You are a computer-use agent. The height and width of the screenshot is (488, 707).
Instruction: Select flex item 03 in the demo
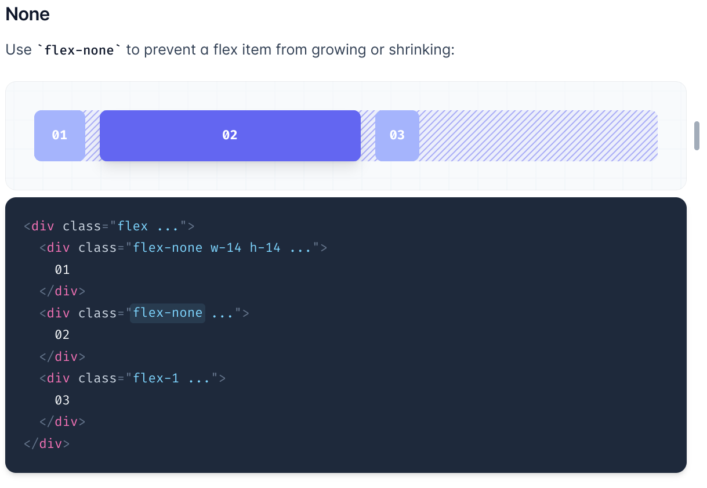coord(397,135)
